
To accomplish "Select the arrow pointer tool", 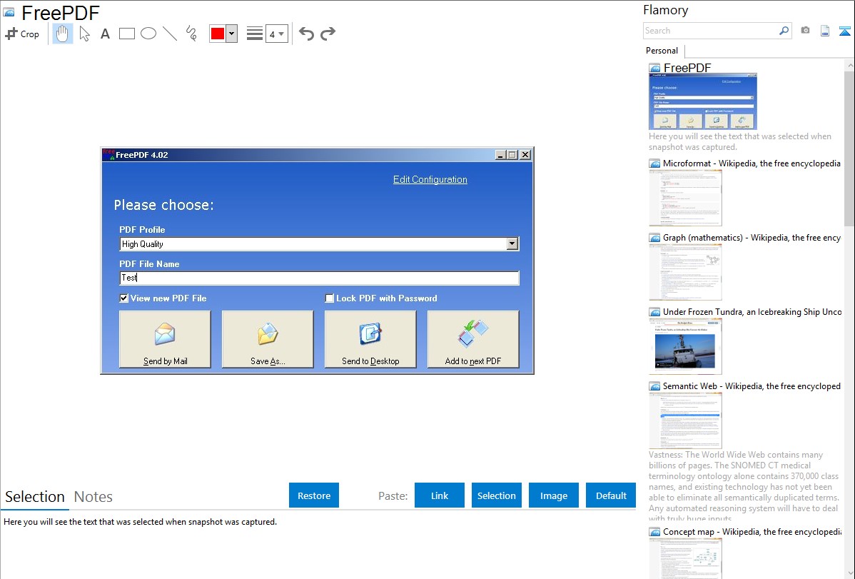I will pyautogui.click(x=84, y=34).
